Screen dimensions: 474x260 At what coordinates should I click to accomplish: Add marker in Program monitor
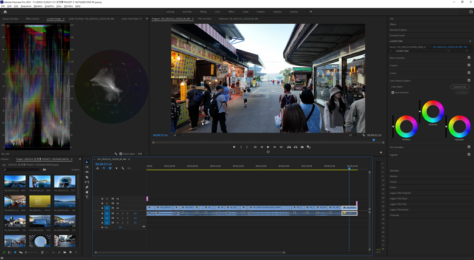coord(234,147)
